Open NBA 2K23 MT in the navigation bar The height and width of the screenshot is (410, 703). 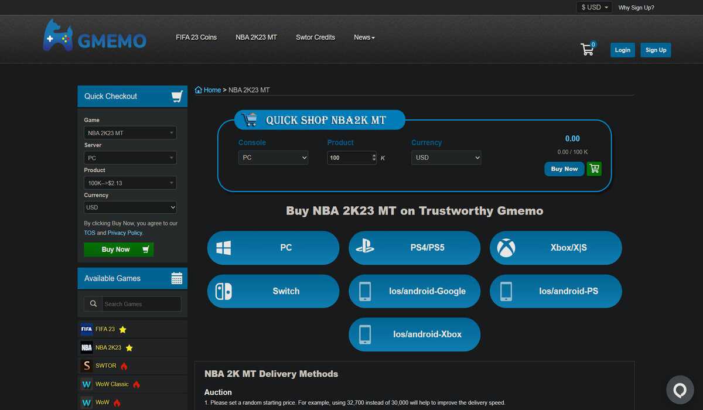(x=257, y=37)
